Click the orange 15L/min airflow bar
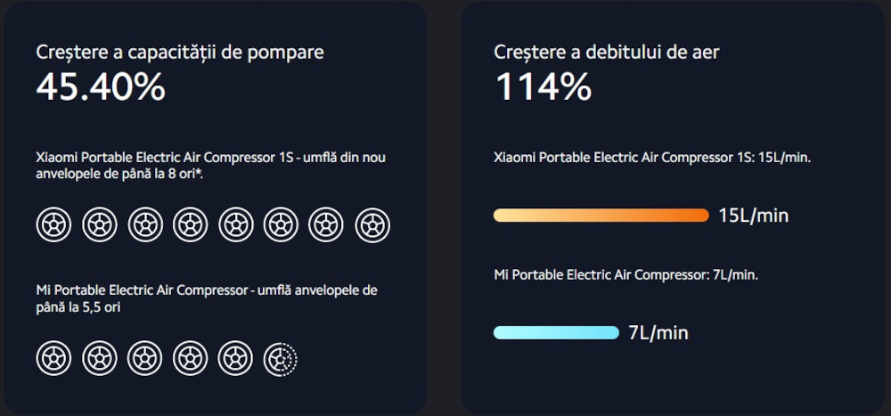Screen dimensions: 891x416 pyautogui.click(x=601, y=216)
